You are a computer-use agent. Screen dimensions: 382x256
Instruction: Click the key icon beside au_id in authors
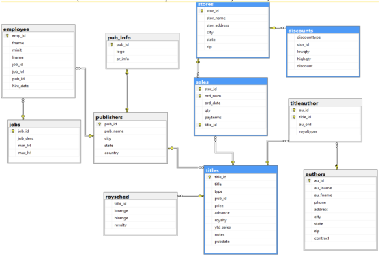pos(310,180)
